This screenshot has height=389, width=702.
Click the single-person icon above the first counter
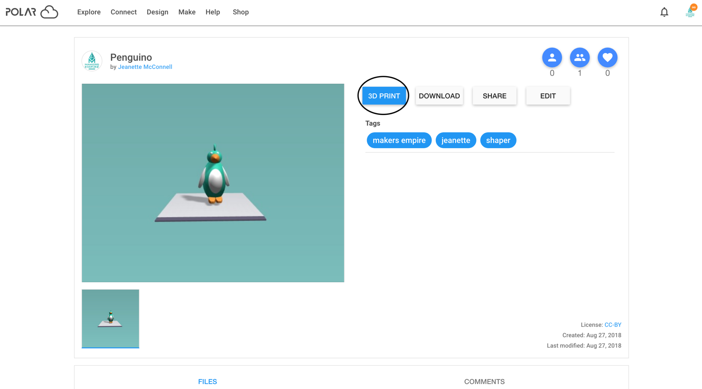pos(552,57)
